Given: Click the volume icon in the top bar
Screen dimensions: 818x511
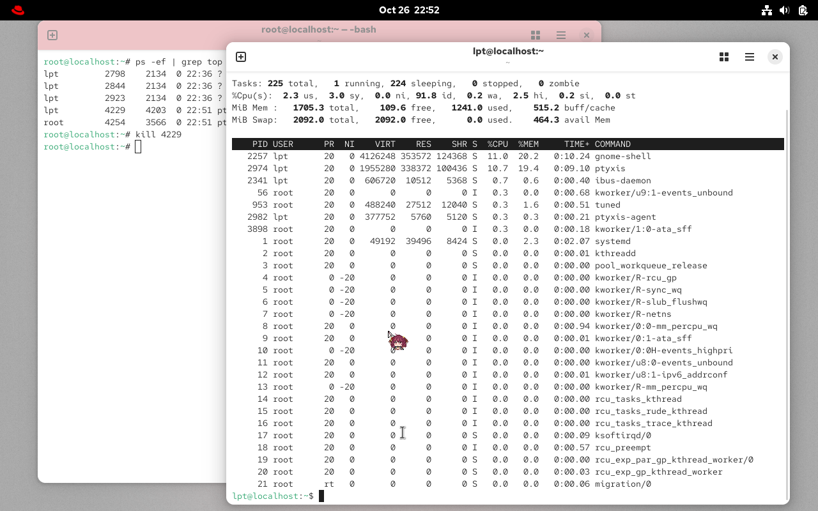Looking at the screenshot, I should [x=785, y=10].
